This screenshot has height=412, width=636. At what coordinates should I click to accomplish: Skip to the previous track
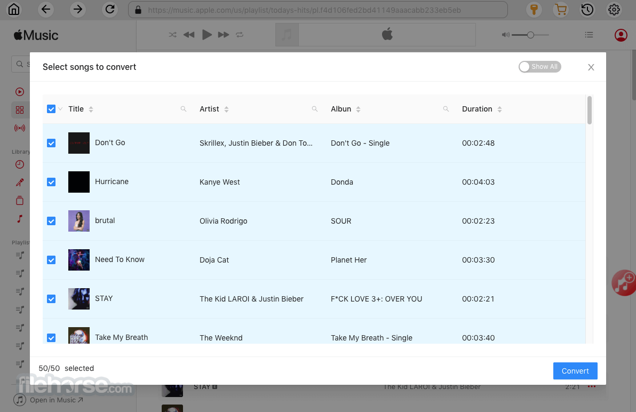click(188, 35)
